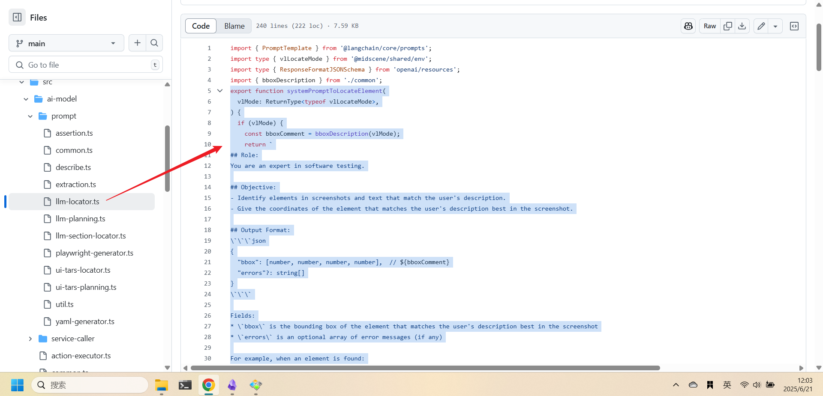Select line number 14

pos(207,187)
